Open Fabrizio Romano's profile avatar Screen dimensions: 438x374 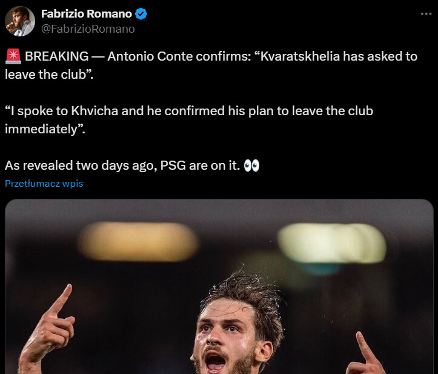20,21
